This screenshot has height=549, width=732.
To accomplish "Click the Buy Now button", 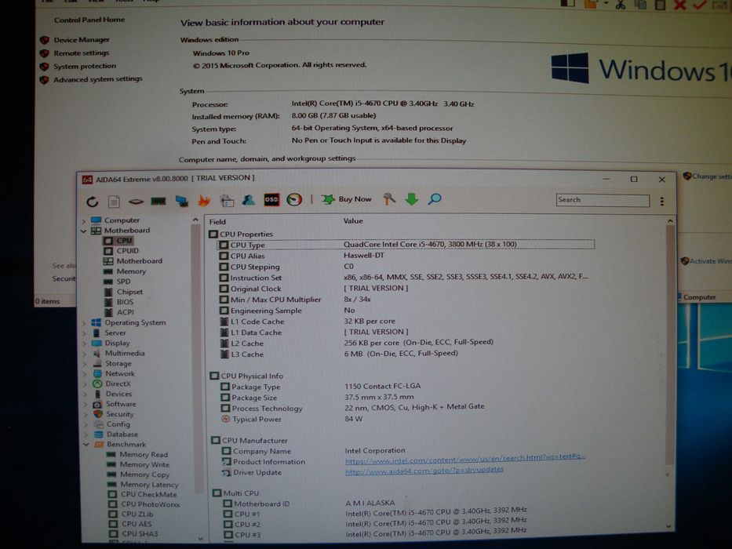I will pyautogui.click(x=347, y=199).
